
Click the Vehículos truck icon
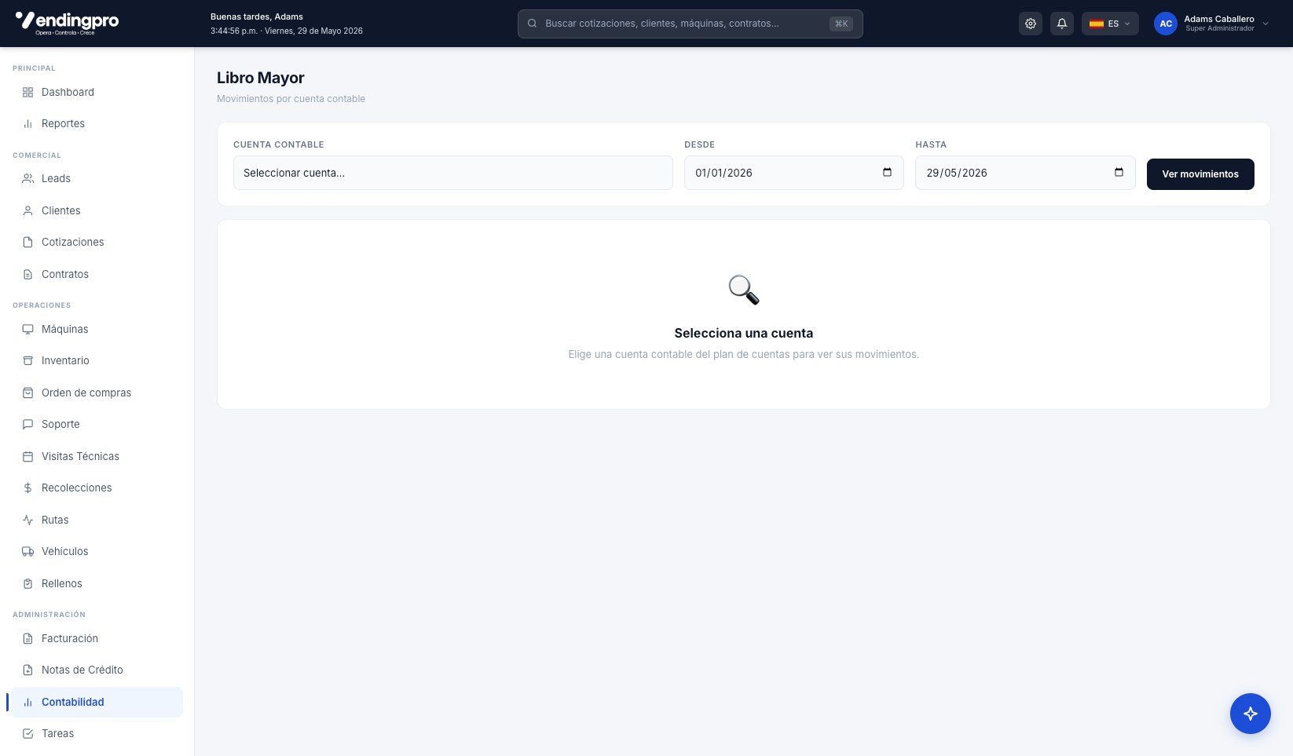27,552
